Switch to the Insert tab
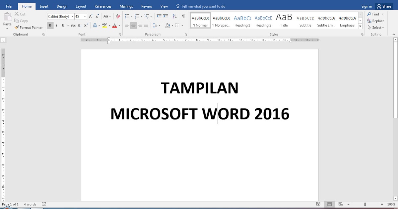Screen dimensions: 398x209 point(44,6)
